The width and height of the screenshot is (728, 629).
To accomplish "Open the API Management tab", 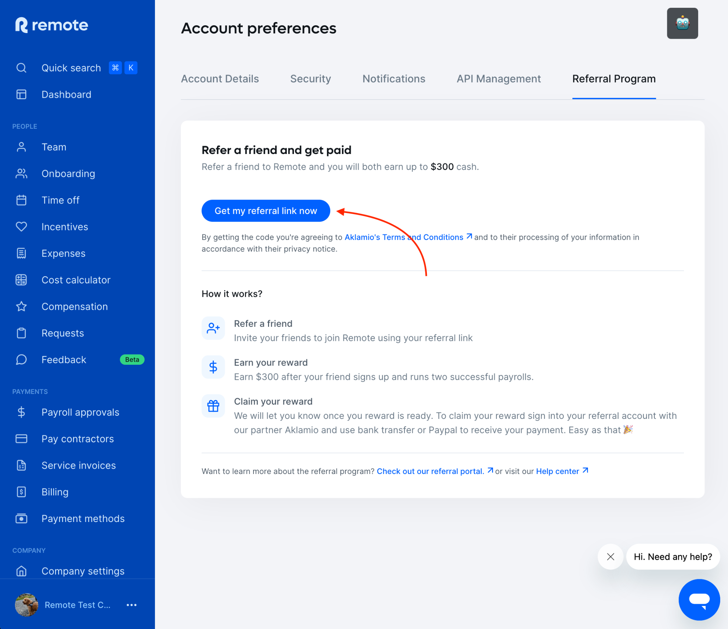I will coord(498,79).
